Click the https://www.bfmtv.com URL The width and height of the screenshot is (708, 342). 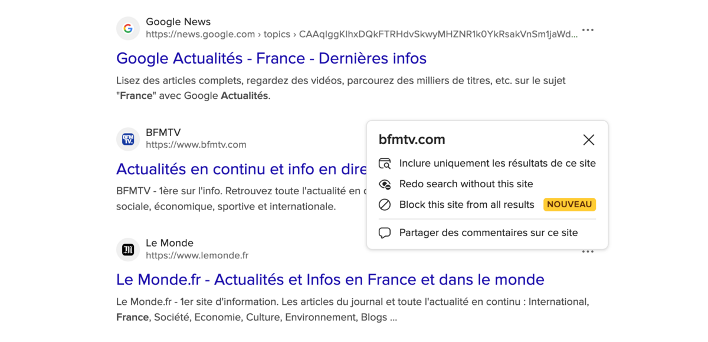pos(196,145)
